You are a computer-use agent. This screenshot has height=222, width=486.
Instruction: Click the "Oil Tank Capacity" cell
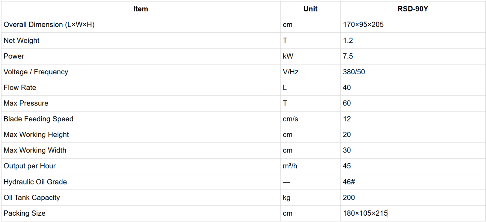(x=32, y=198)
